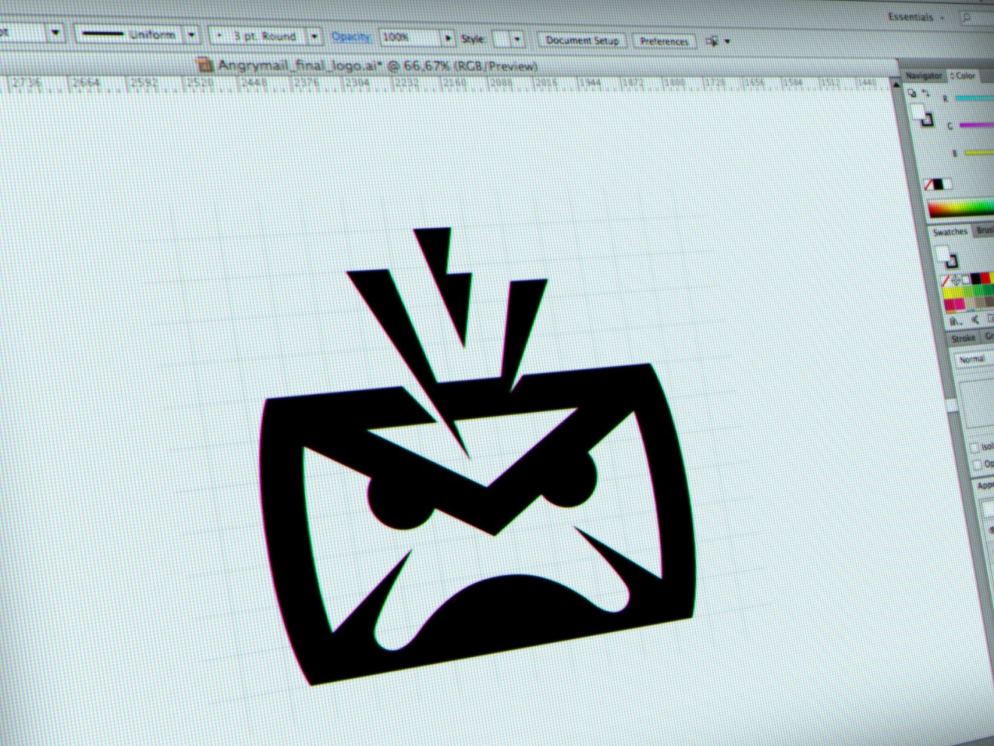Viewport: 994px width, 746px height.
Task: Expand the Opacity 100% arrow
Action: click(447, 38)
